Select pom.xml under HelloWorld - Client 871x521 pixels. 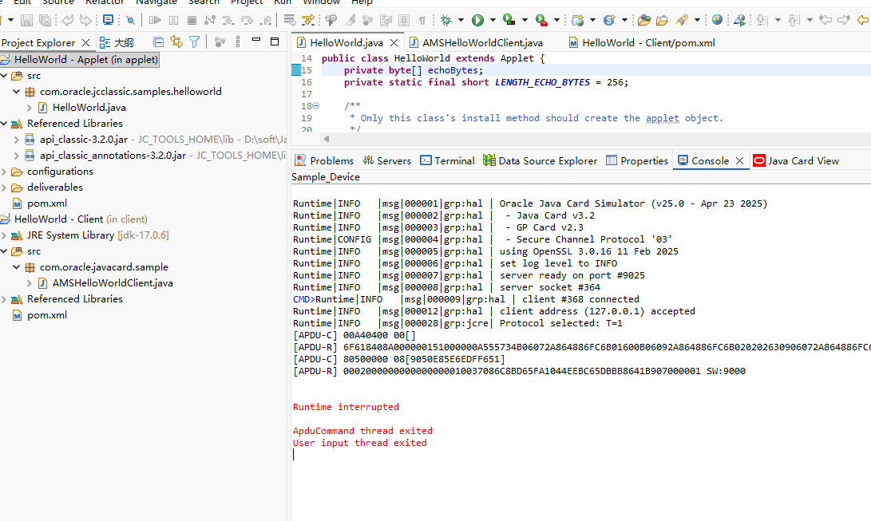[x=46, y=315]
